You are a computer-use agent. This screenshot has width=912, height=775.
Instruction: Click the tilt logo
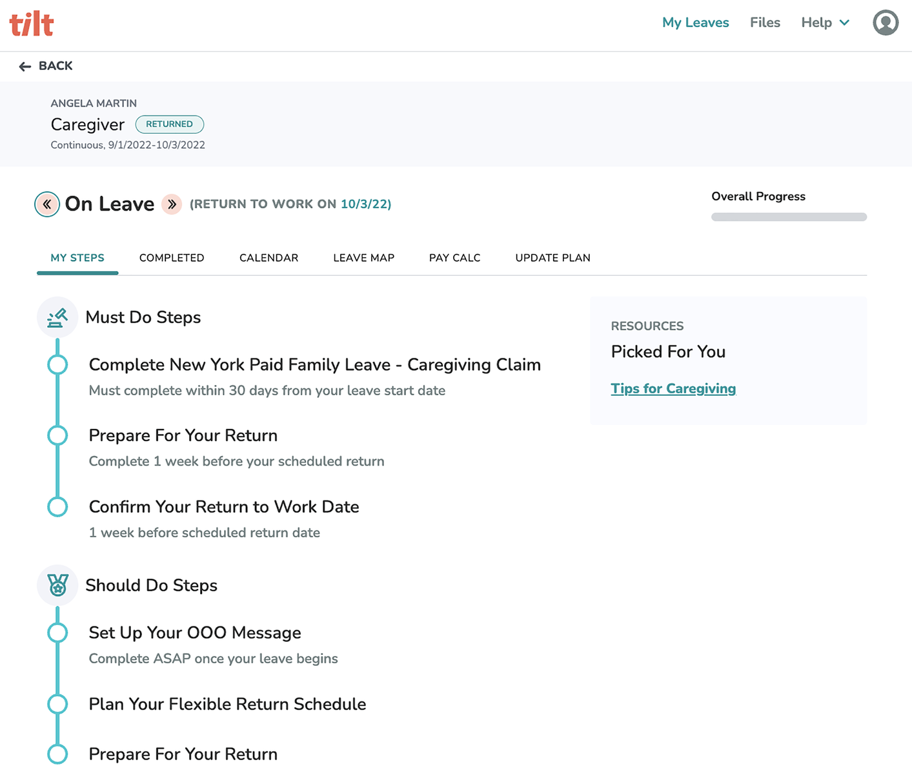(x=31, y=23)
